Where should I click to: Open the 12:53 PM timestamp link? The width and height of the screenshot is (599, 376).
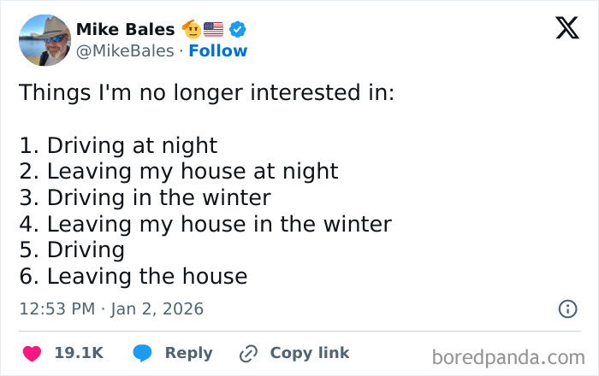[x=111, y=308]
